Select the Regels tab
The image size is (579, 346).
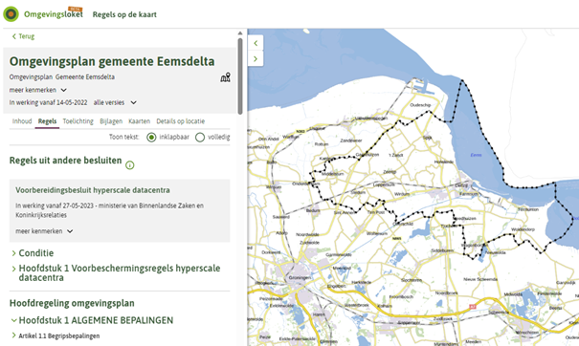pos(47,121)
